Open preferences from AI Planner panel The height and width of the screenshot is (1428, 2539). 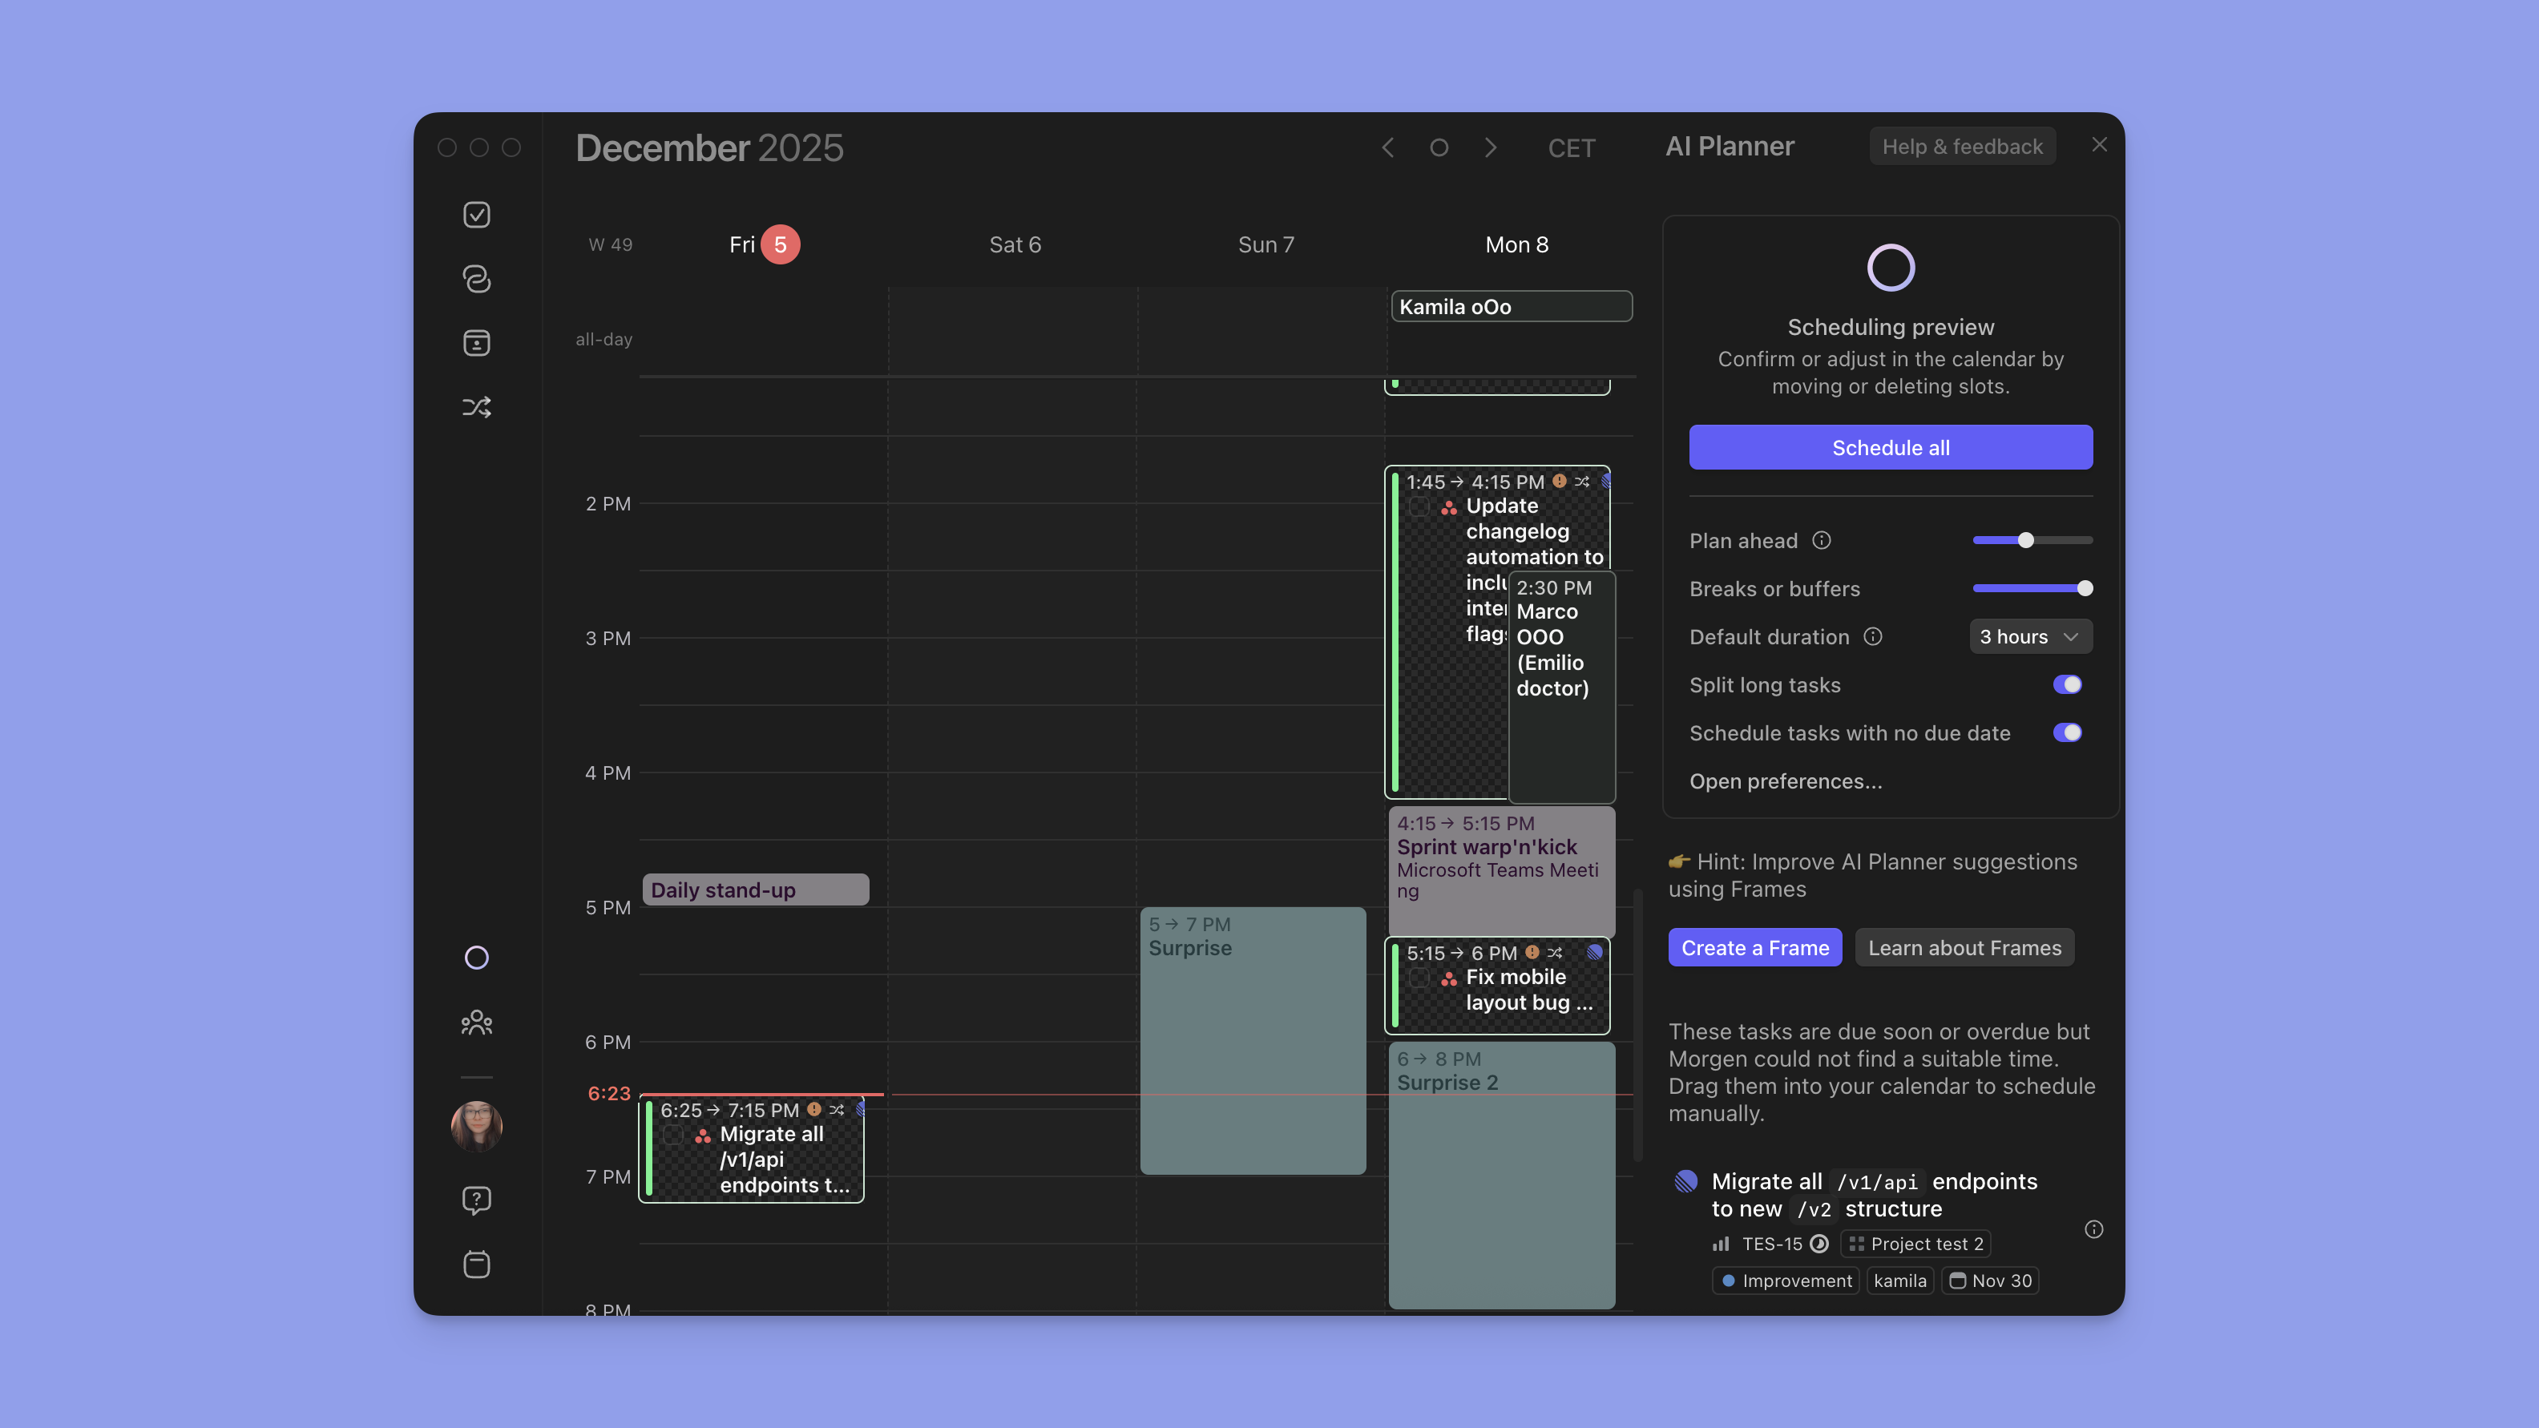(x=1785, y=781)
